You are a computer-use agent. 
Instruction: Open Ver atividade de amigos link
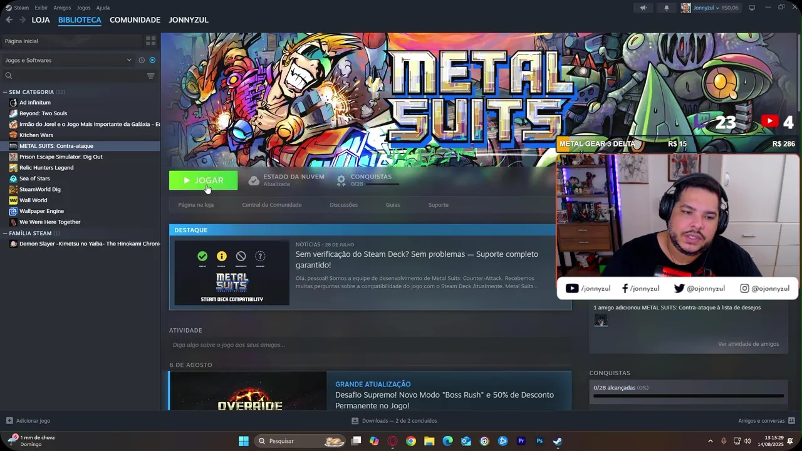[748, 344]
